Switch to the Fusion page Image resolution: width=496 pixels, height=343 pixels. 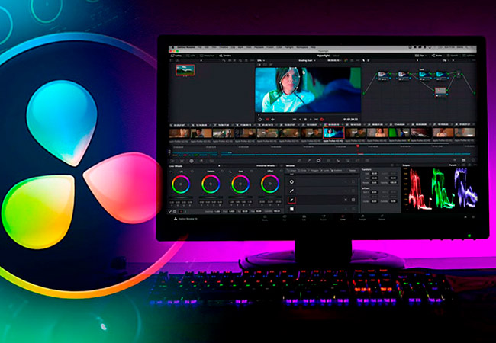(x=324, y=218)
